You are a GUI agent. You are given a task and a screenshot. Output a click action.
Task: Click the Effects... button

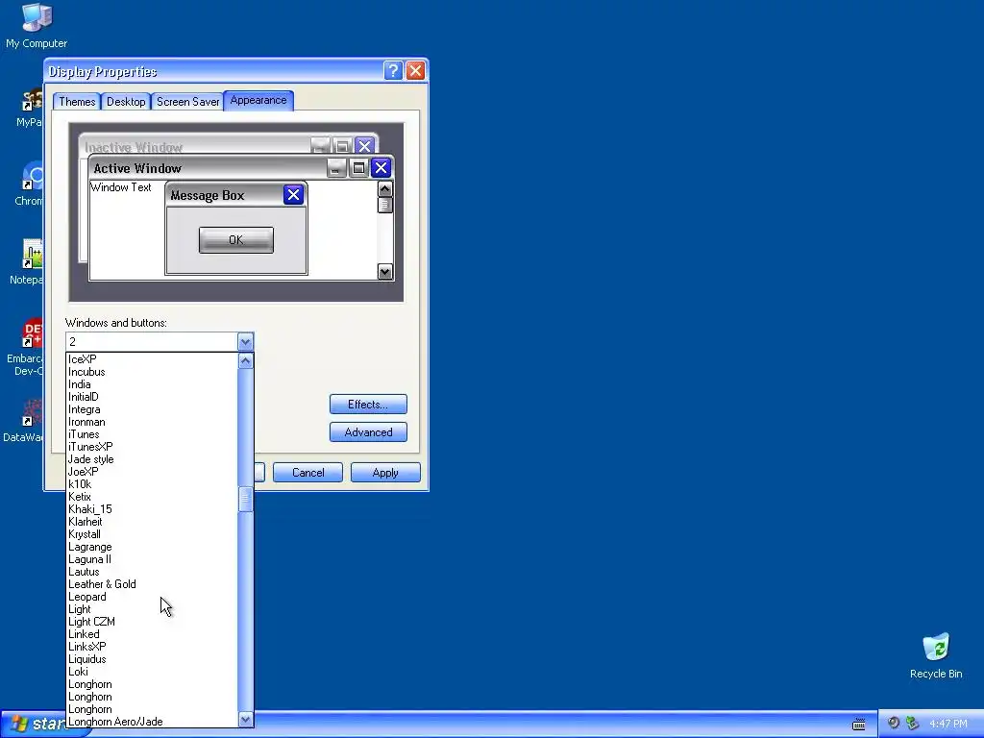[368, 405]
